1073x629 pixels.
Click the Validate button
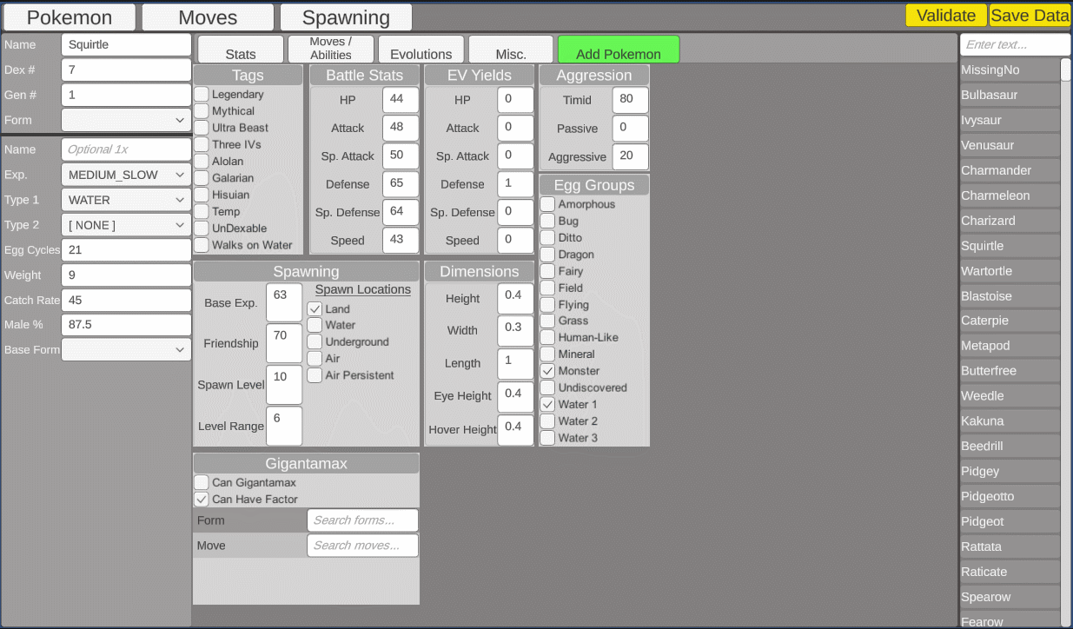click(x=946, y=16)
